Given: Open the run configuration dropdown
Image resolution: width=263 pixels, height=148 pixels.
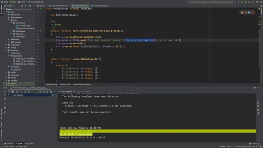Looking at the screenshot, I should (212, 2).
